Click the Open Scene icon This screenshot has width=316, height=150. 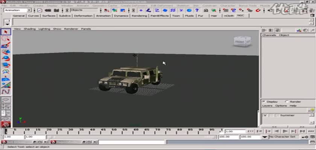[48, 10]
